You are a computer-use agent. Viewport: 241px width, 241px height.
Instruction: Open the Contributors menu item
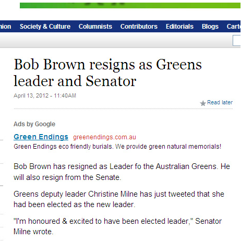(x=139, y=27)
